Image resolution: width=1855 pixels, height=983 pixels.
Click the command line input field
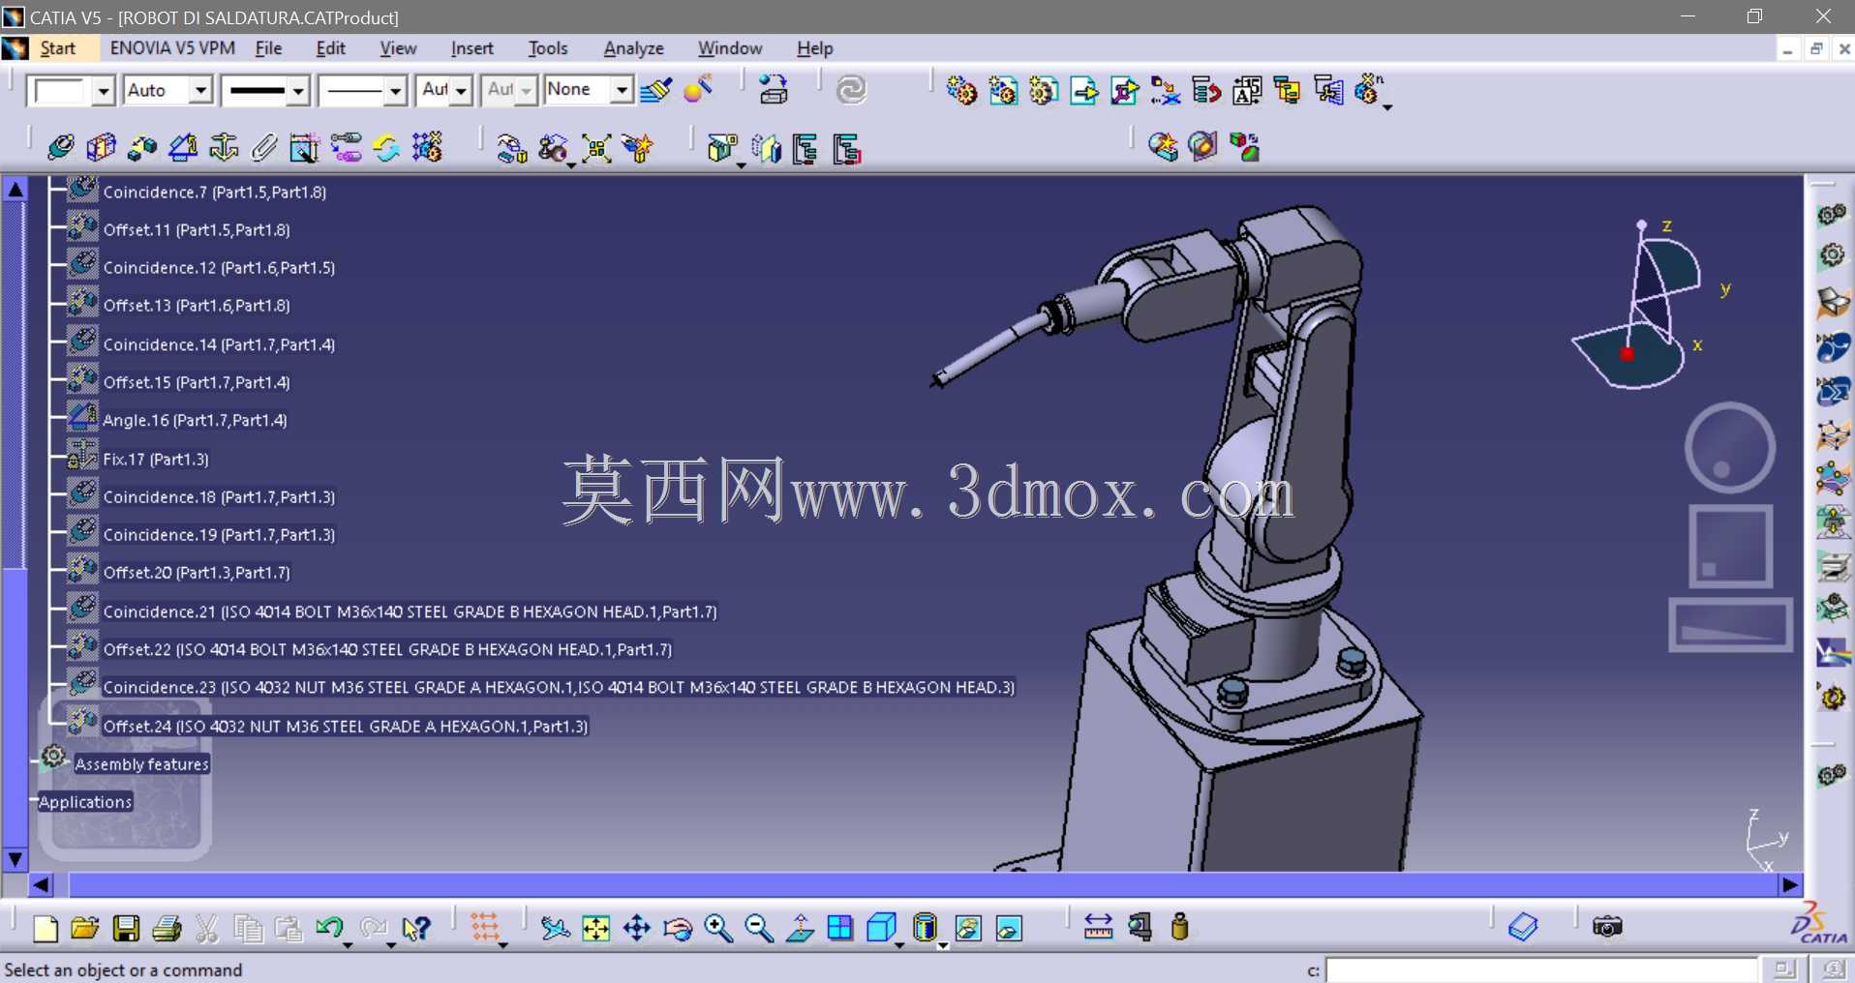pyautogui.click(x=1542, y=969)
